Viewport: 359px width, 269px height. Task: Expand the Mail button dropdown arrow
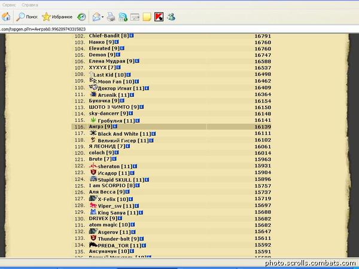pos(103,17)
